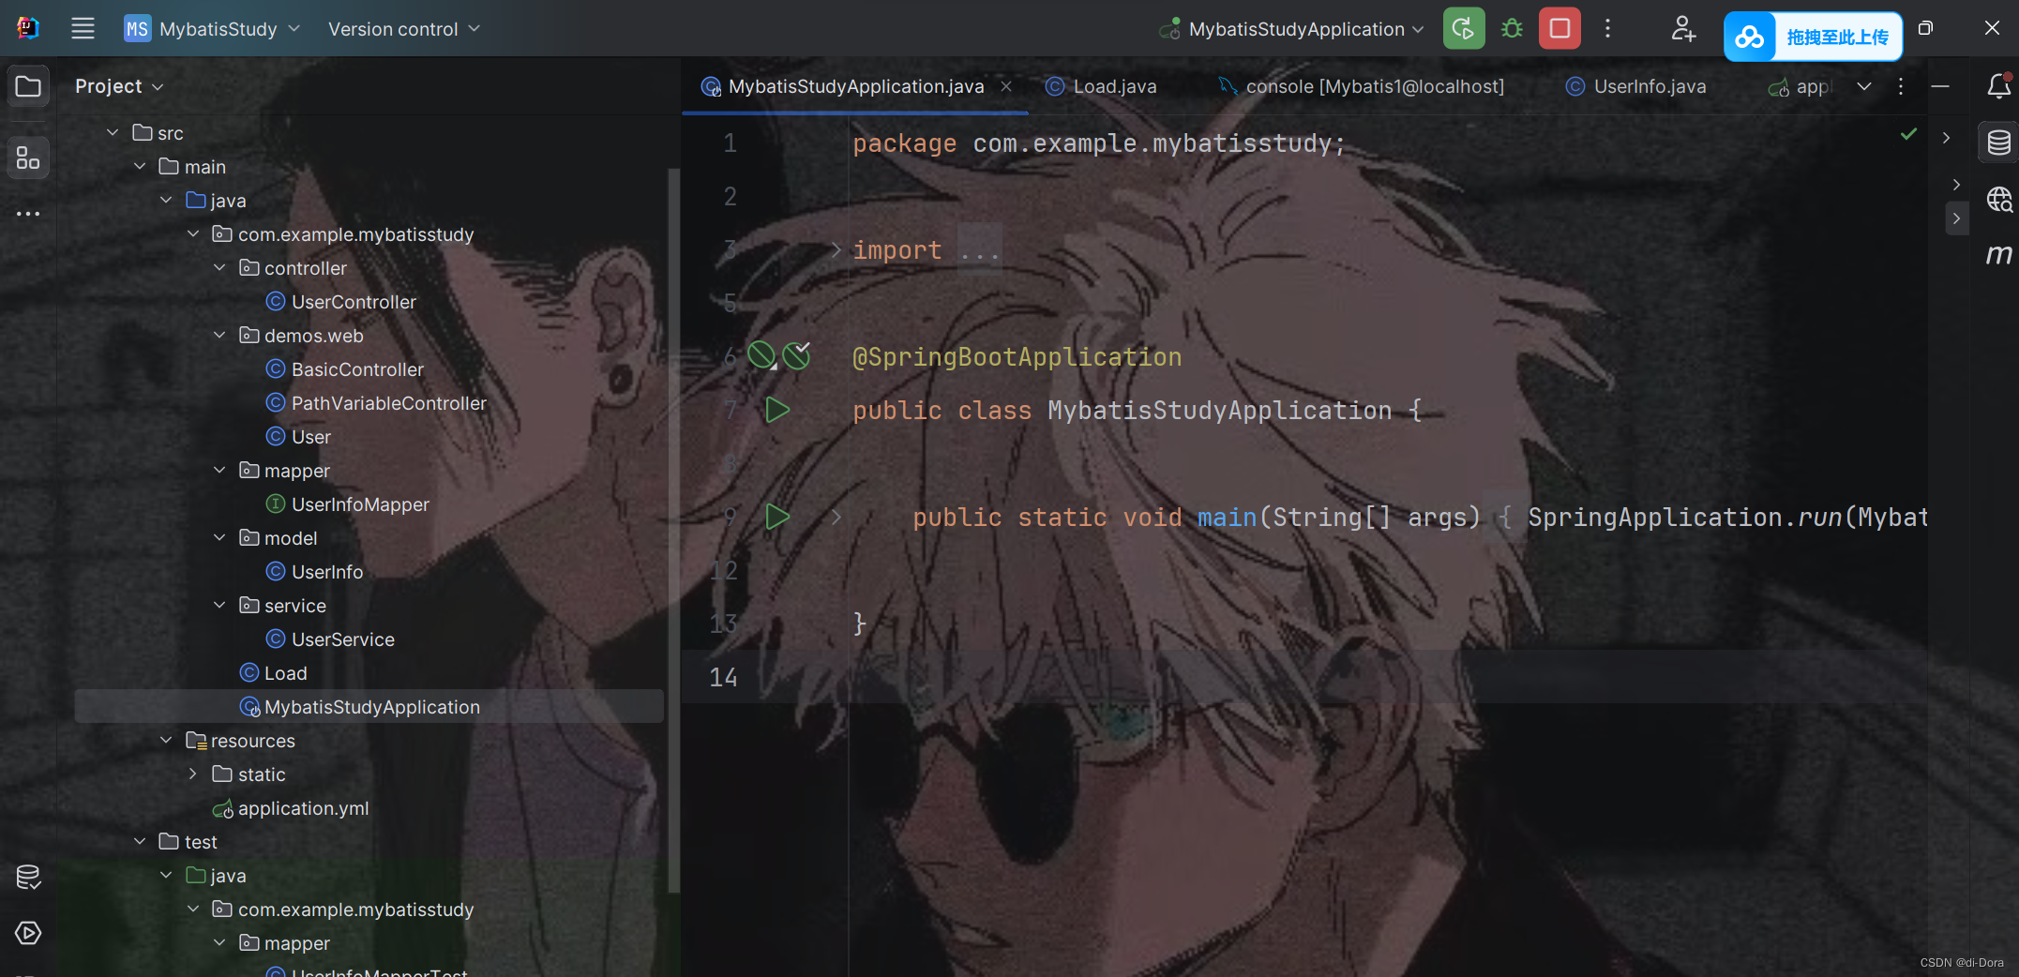Switch to the UserInfo.java tab
2019x977 pixels.
pos(1636,86)
